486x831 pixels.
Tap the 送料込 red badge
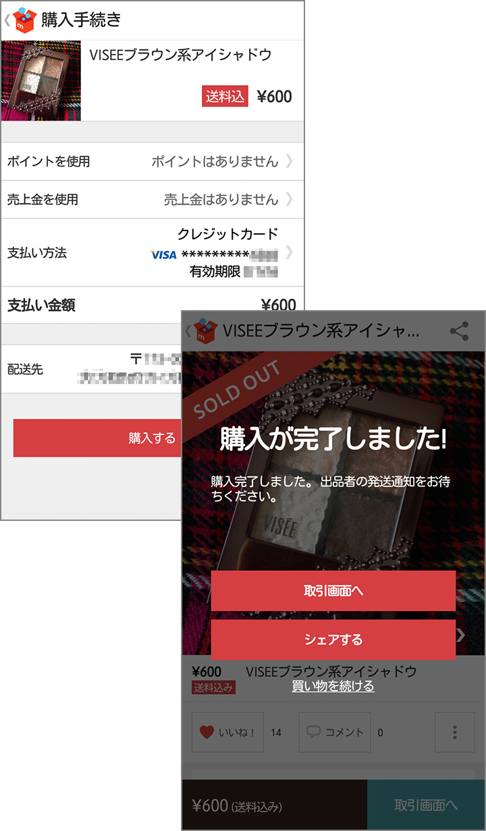pyautogui.click(x=225, y=97)
